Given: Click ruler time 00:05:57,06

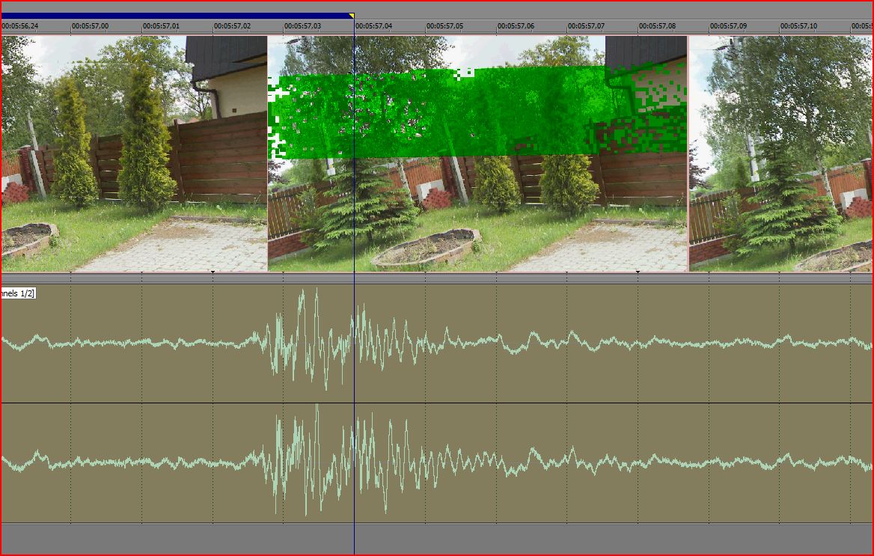Looking at the screenshot, I should coord(516,26).
